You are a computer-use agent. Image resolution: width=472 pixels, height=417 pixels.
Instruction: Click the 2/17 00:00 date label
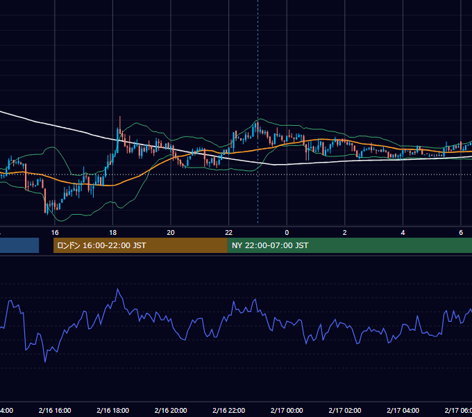tap(287, 410)
